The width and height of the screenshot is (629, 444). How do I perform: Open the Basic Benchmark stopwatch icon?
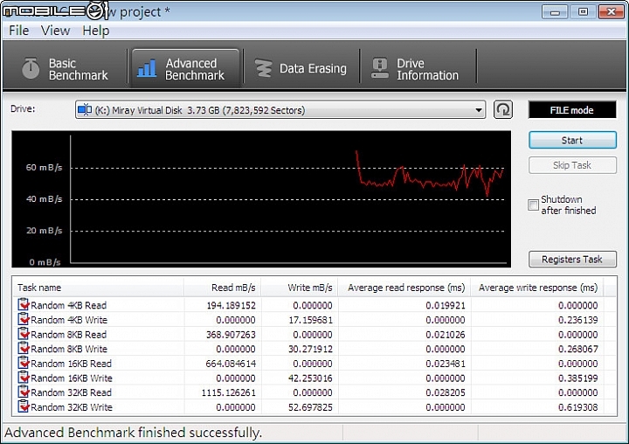coord(31,68)
